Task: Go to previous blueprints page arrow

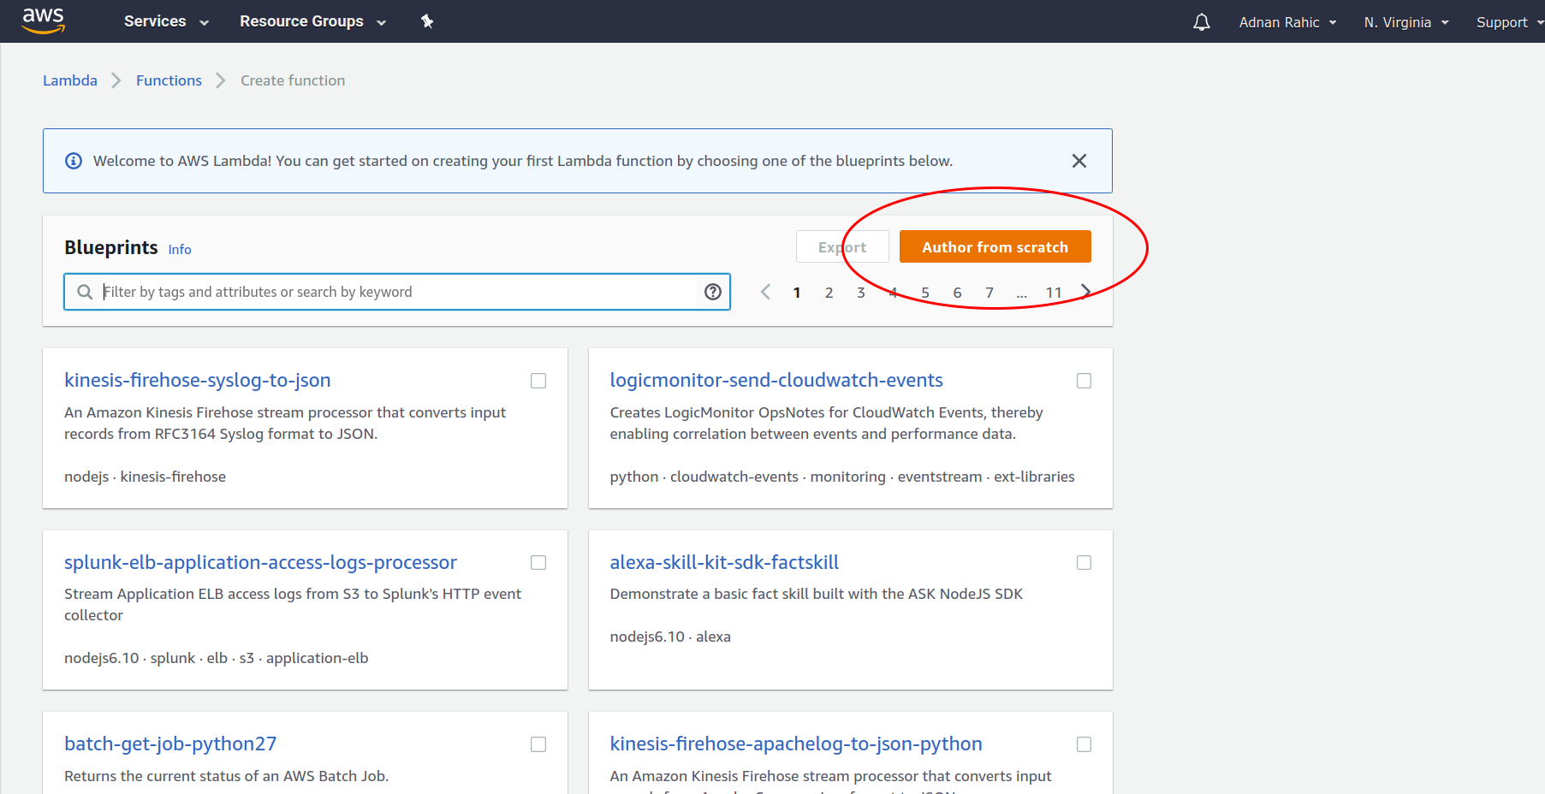Action: [x=765, y=292]
